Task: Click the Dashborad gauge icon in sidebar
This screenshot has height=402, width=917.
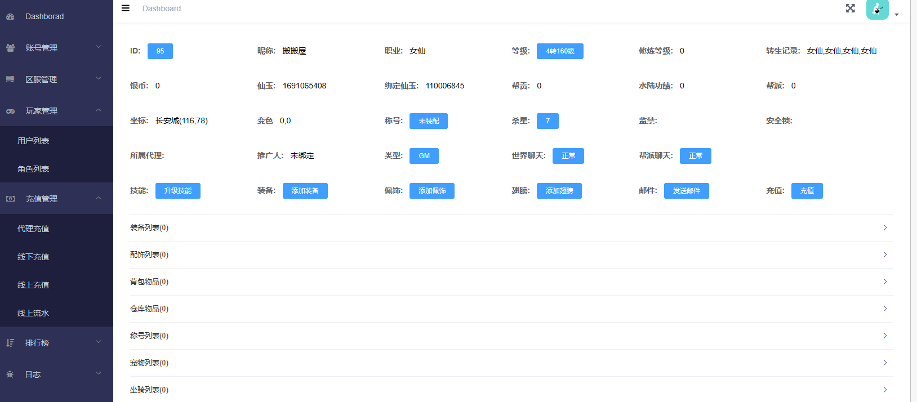Action: click(x=10, y=17)
